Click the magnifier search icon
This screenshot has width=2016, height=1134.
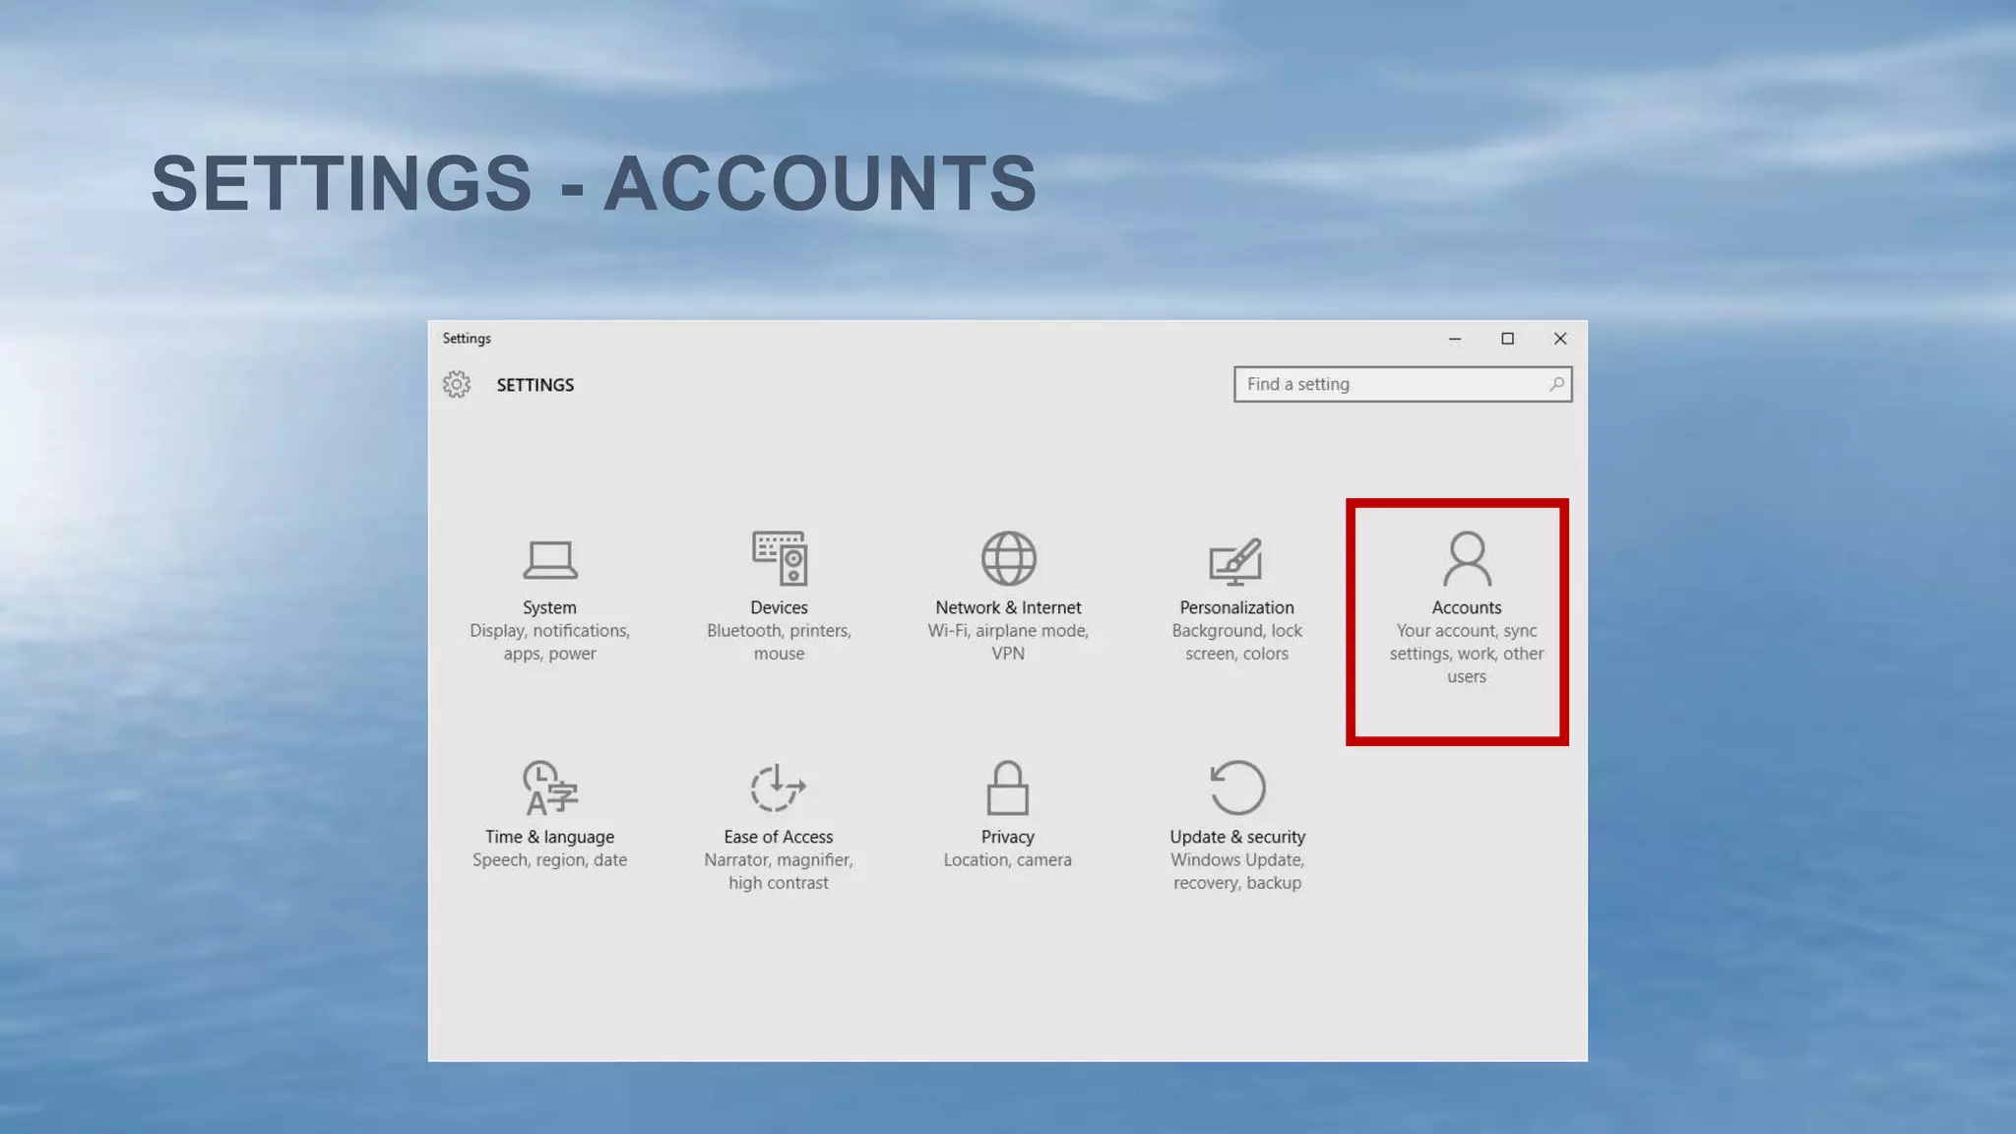pos(1556,384)
